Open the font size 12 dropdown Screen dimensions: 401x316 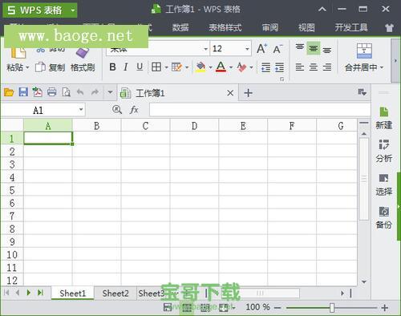tap(247, 49)
